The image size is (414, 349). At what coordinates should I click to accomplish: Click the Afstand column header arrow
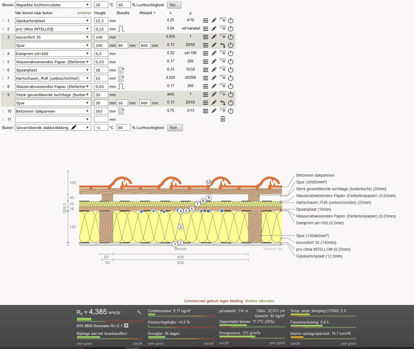click(x=154, y=12)
